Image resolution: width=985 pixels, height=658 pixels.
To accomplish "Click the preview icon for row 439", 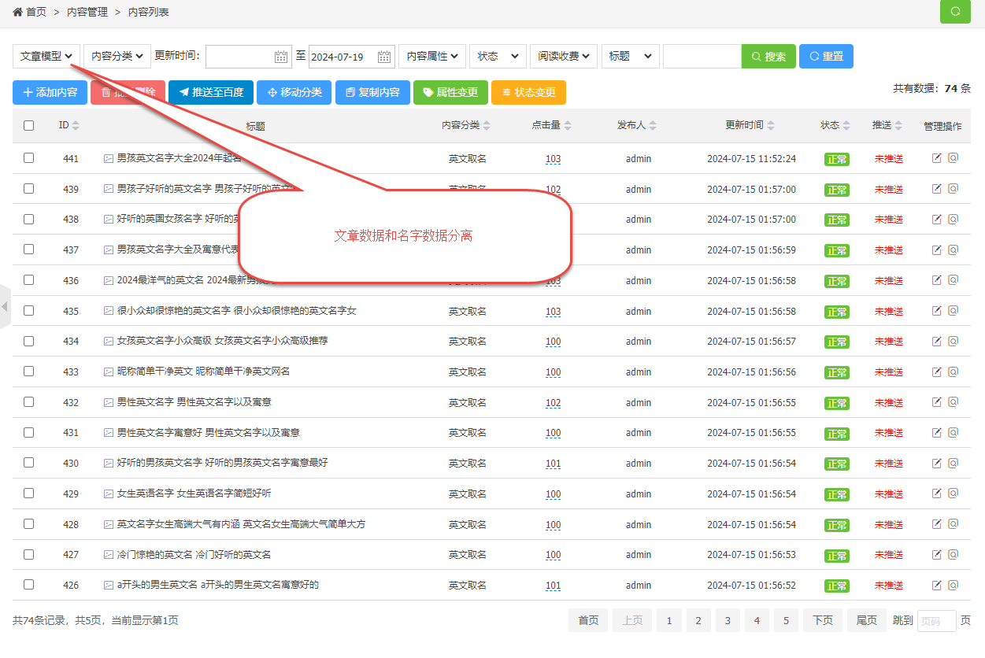I will coord(953,189).
